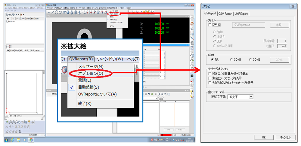
Task: Click the pen icon in Graphic View bottom toolbar
Action: click(x=7, y=122)
